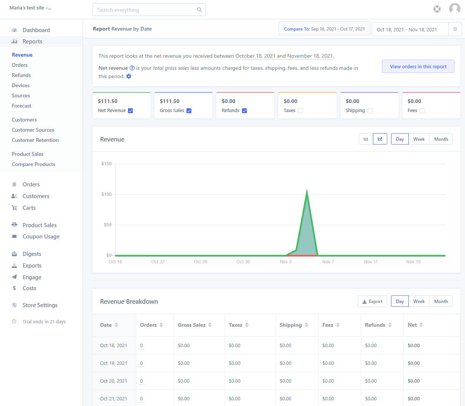465x406 pixels.
Task: Select Day tab in Revenue Breakdown
Action: click(x=400, y=301)
